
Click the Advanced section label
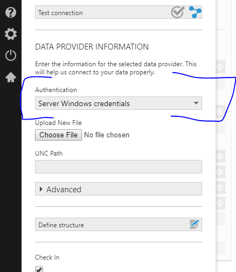point(64,190)
